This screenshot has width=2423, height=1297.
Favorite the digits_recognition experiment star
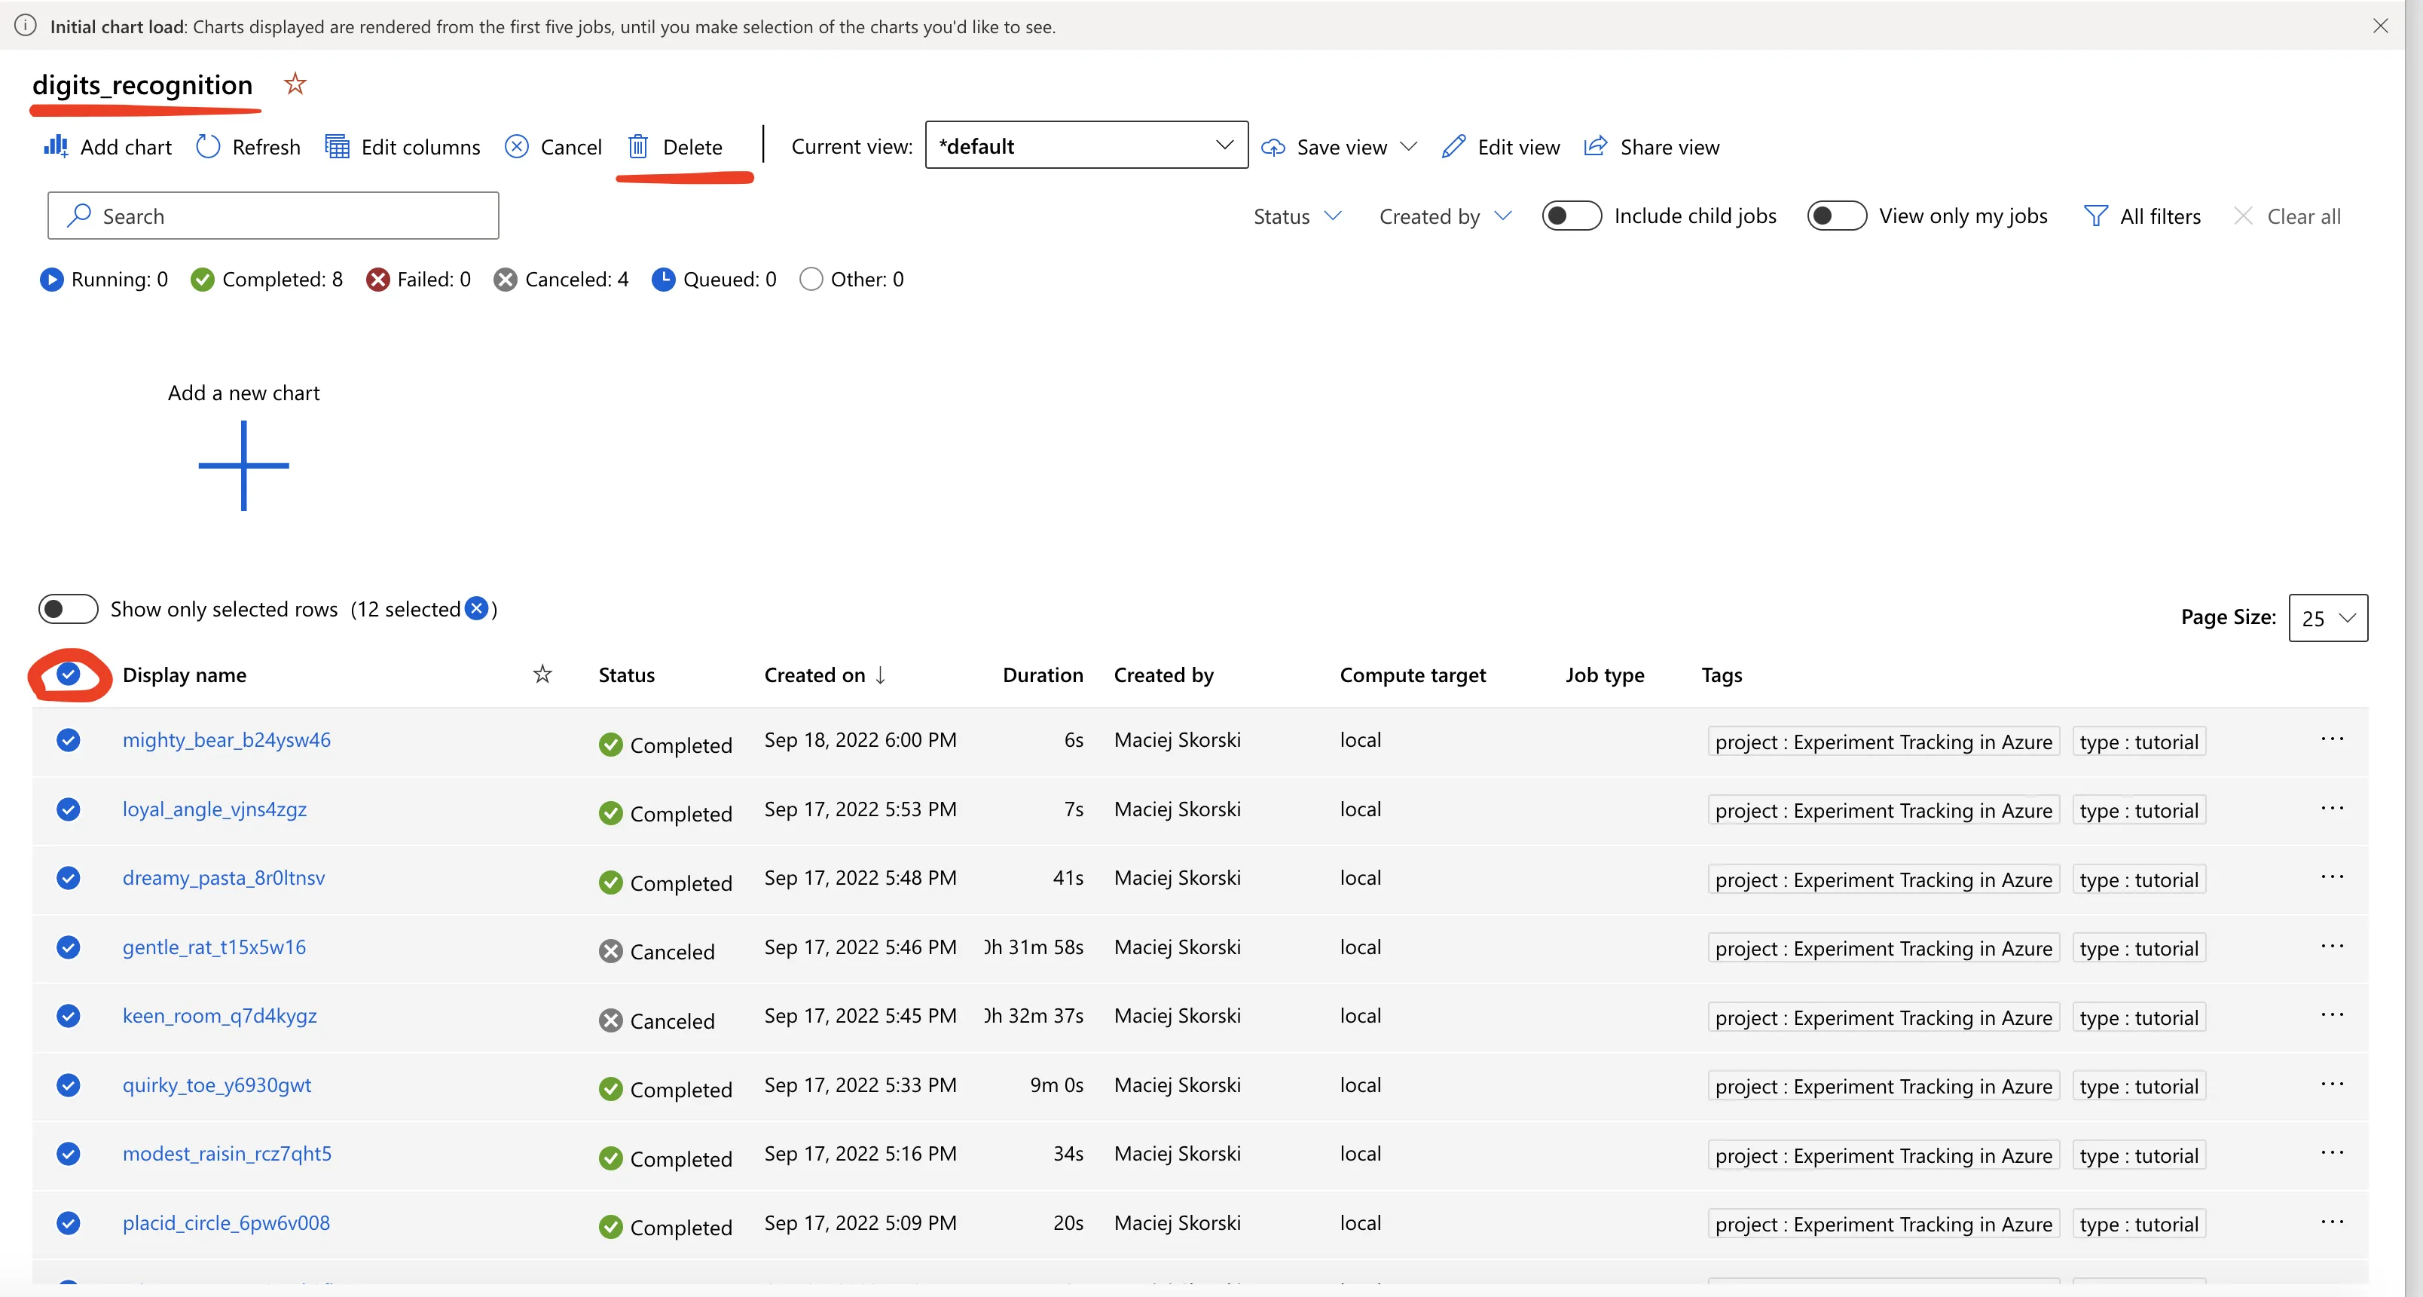[295, 84]
